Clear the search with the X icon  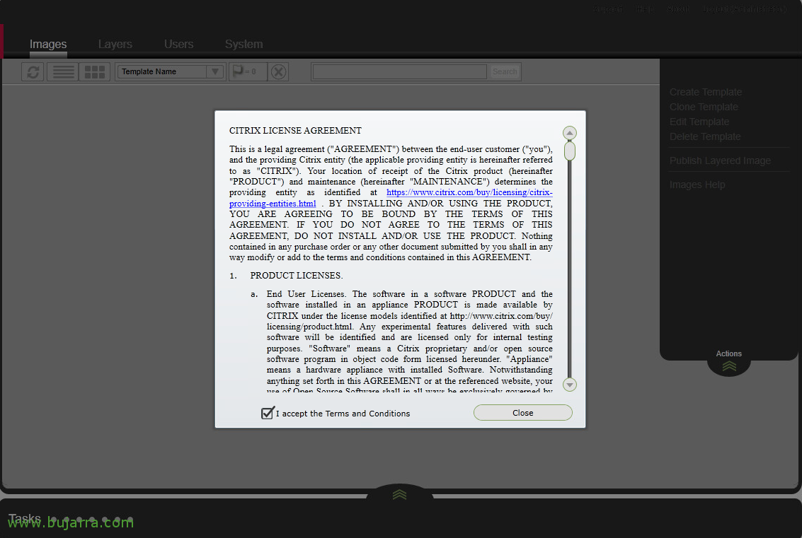coord(278,72)
